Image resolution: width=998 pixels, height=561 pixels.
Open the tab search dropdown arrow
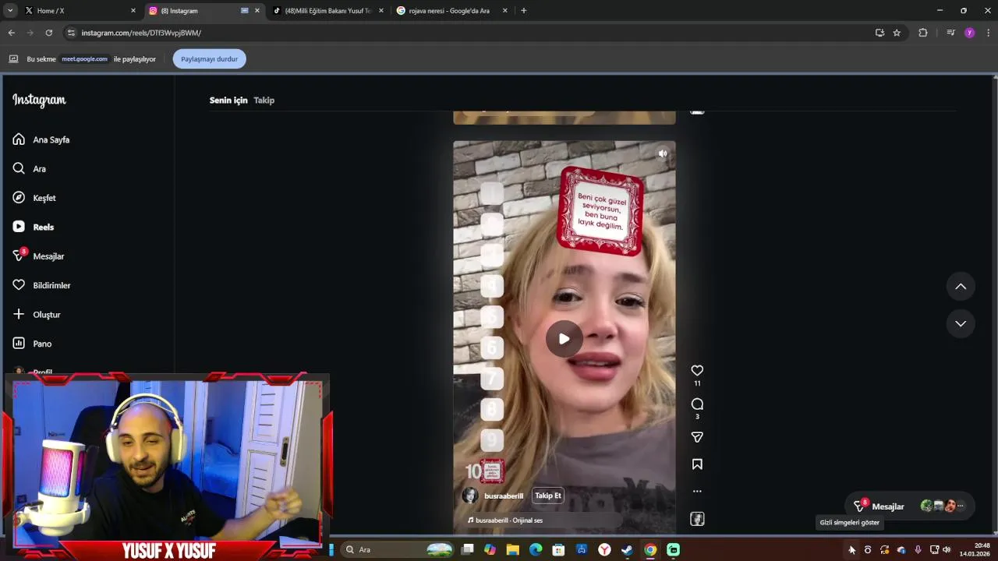point(9,11)
